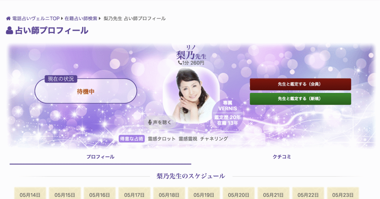Viewport: 380px width, 199px height.
Task: Click the microphone icon beside 声を聴く
Action: point(150,122)
